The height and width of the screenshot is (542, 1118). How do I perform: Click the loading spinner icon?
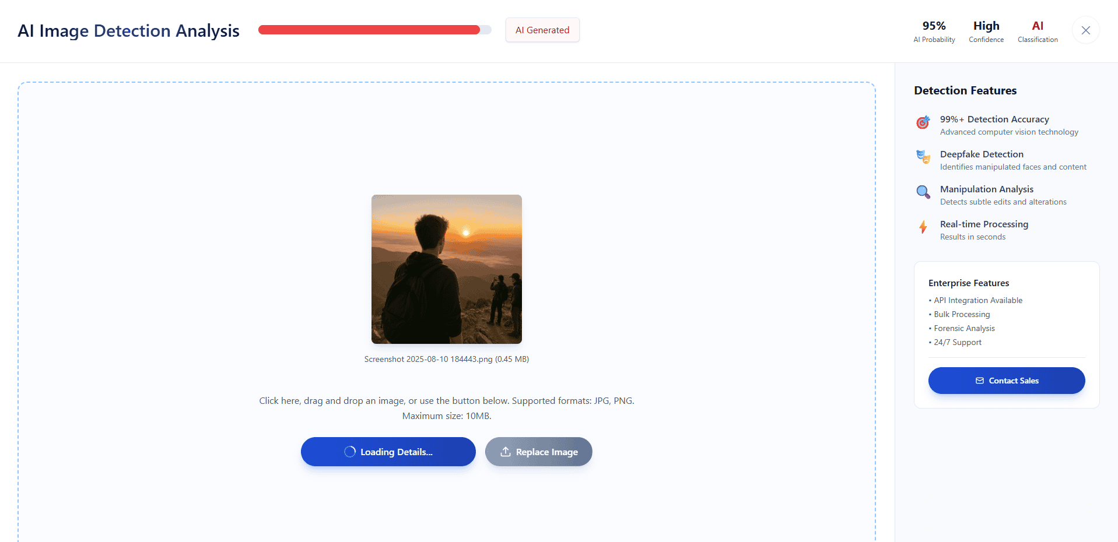pyautogui.click(x=350, y=452)
